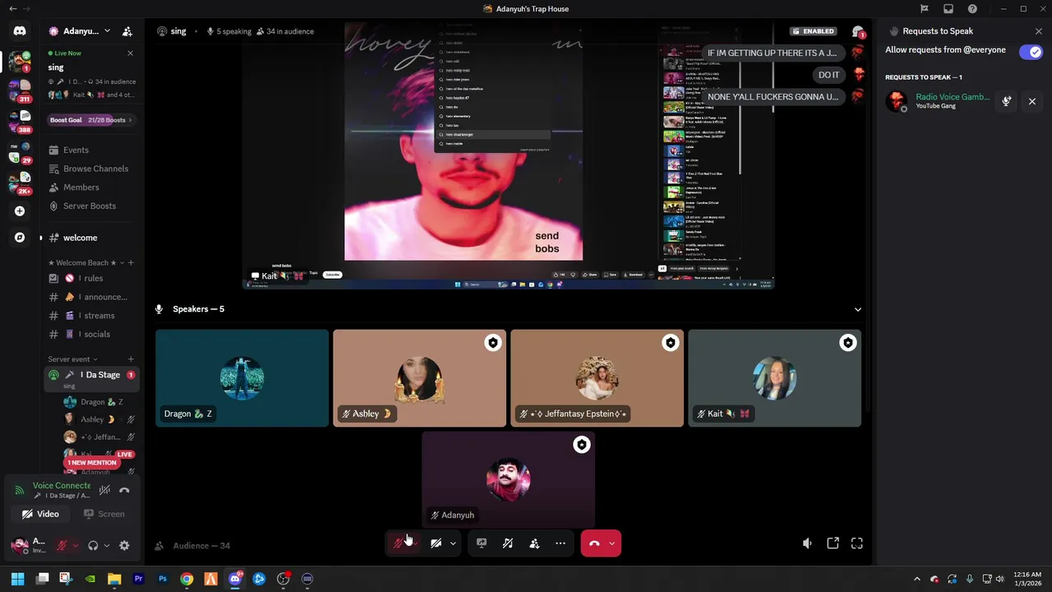The height and width of the screenshot is (592, 1052).
Task: Show hidden system tray icons
Action: [x=917, y=579]
